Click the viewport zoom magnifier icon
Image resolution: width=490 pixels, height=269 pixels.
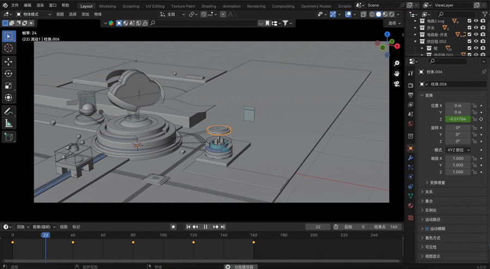coord(396,63)
